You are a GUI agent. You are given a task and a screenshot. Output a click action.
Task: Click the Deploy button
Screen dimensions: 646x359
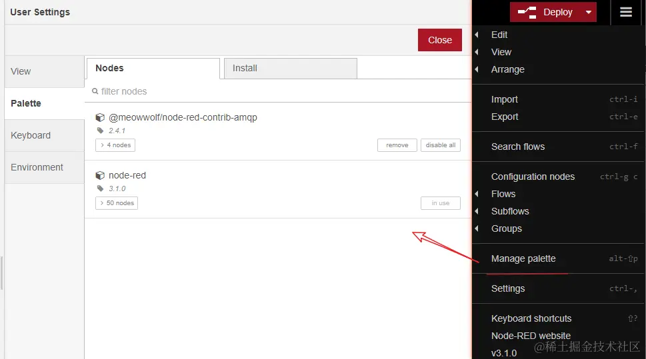(546, 12)
